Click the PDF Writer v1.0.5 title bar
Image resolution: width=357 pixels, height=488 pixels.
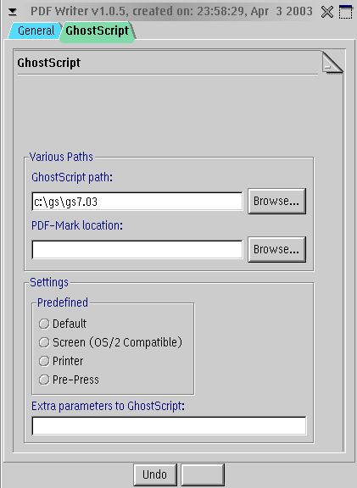click(171, 12)
